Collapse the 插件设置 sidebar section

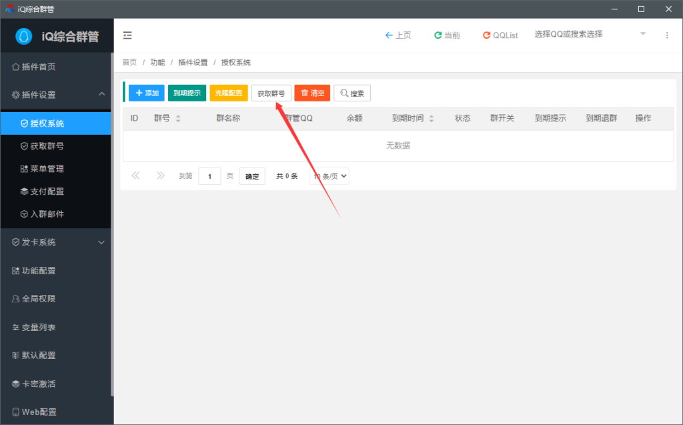tap(56, 95)
